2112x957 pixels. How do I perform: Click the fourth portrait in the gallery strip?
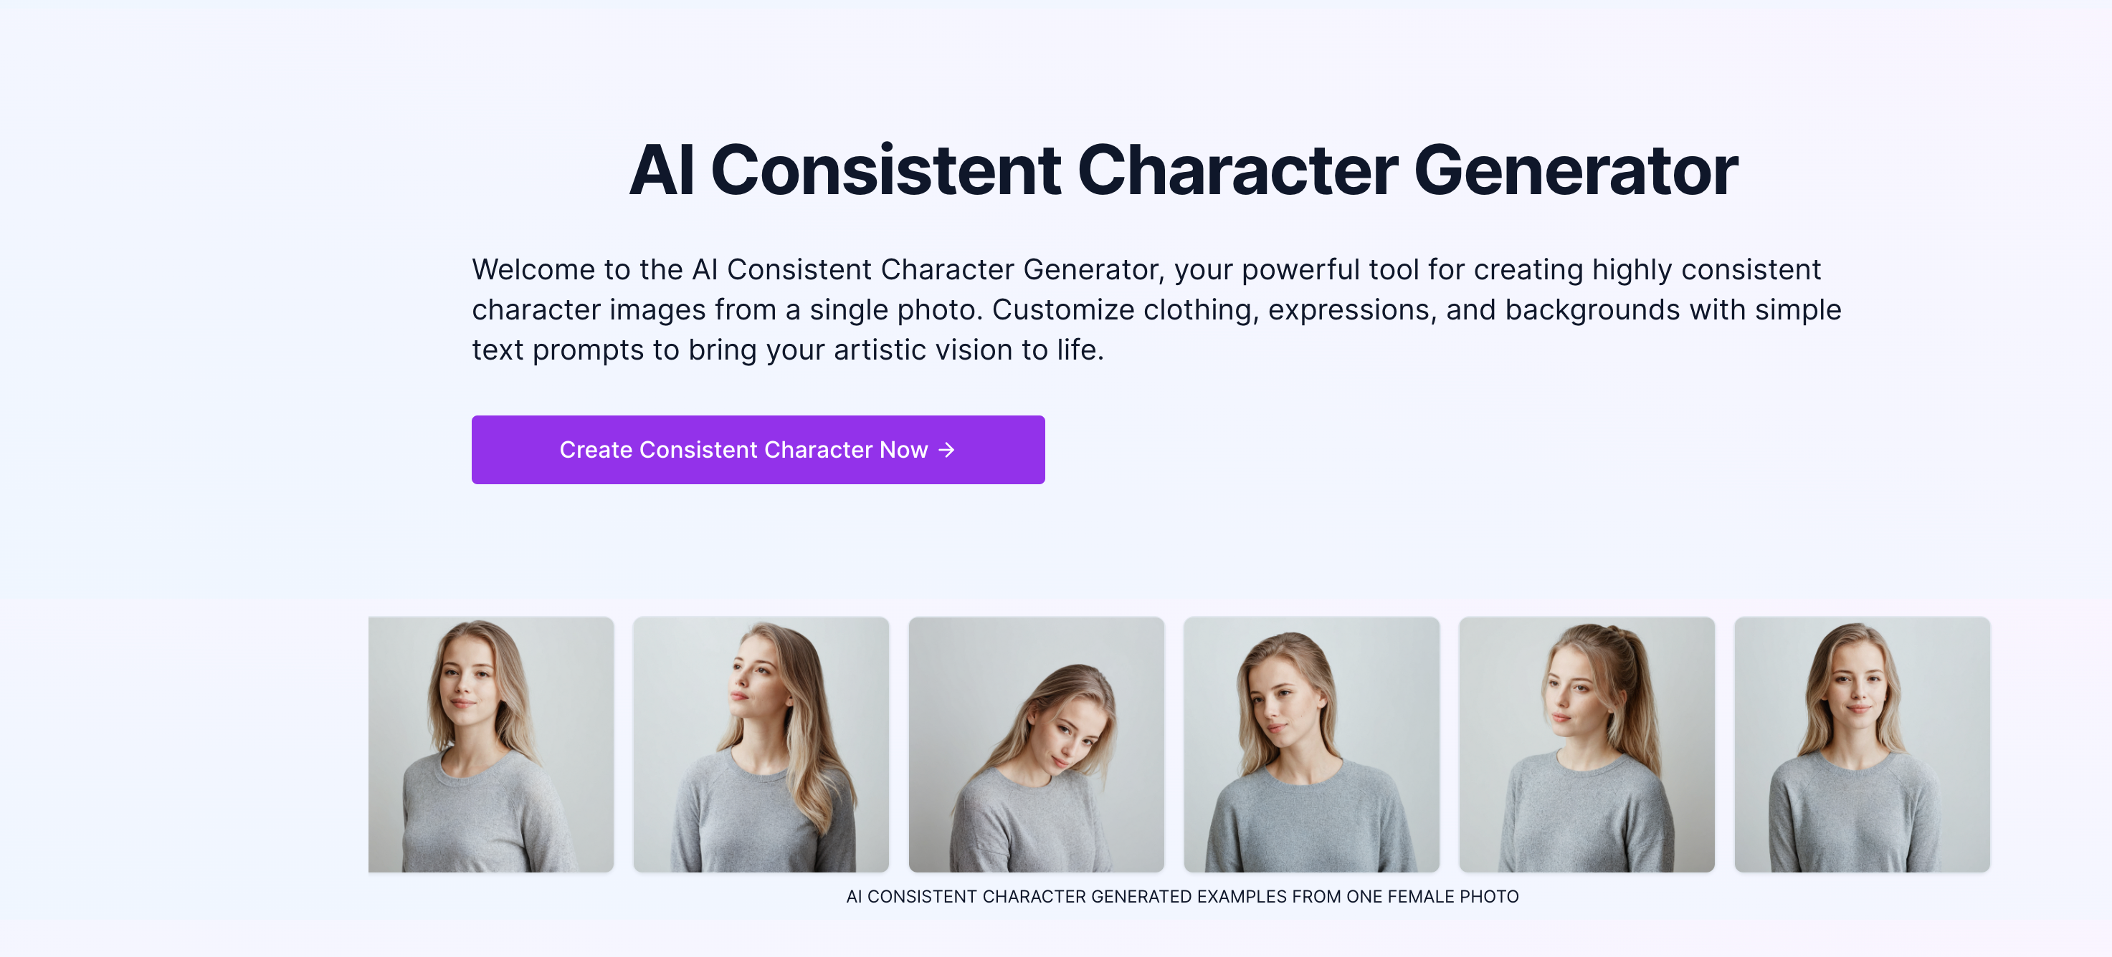[1311, 744]
